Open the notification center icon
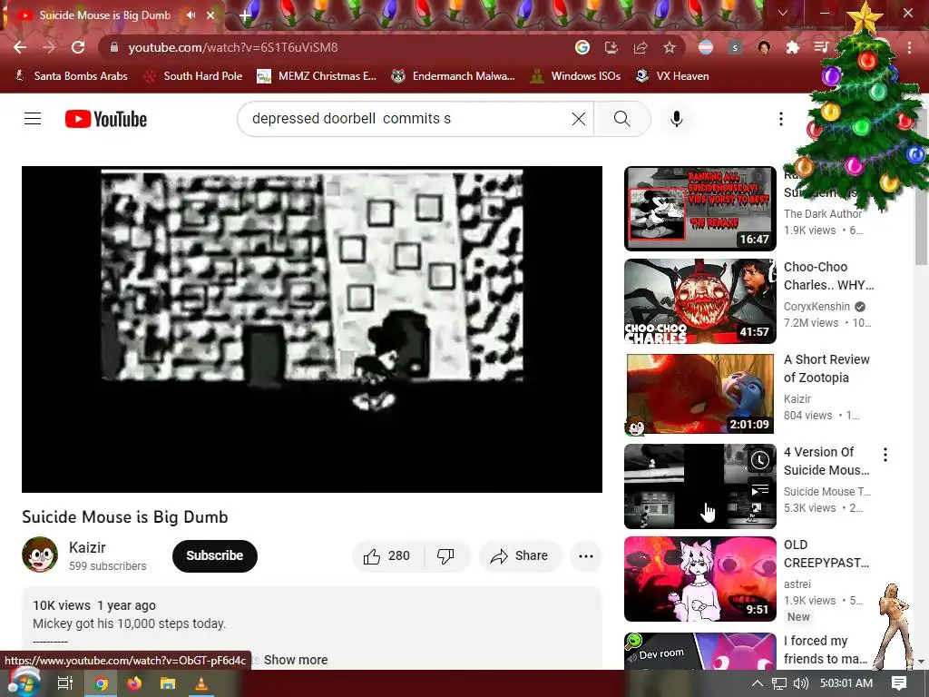 (899, 683)
